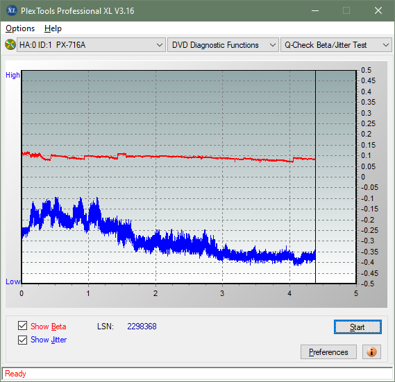Click the PlexTools XL logo in the title bar
Viewport: 395px width, 382px height.
pyautogui.click(x=11, y=10)
